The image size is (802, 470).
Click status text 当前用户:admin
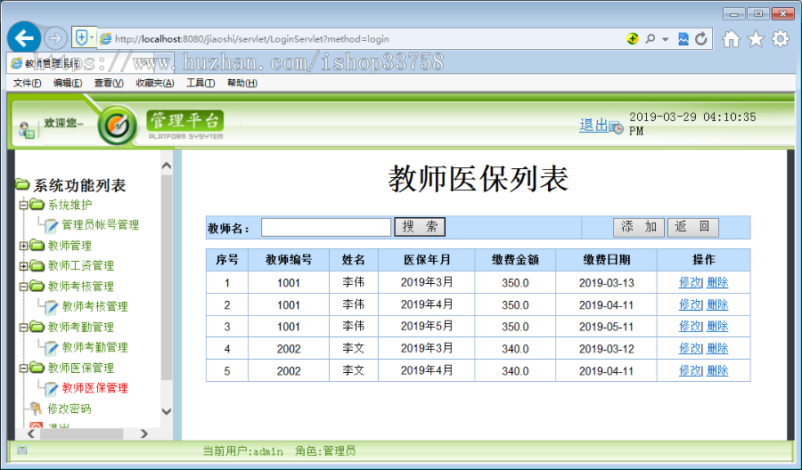pyautogui.click(x=243, y=451)
